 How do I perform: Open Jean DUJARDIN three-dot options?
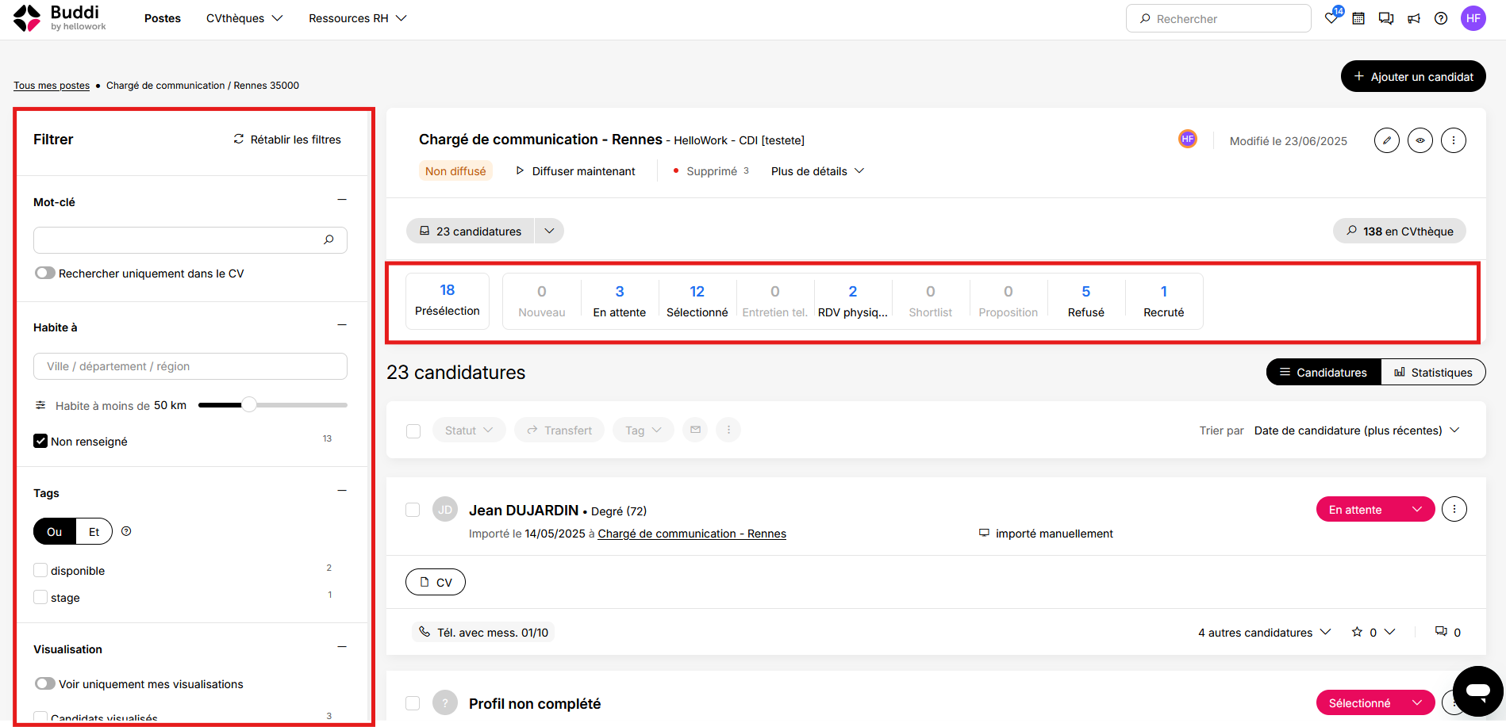point(1454,509)
